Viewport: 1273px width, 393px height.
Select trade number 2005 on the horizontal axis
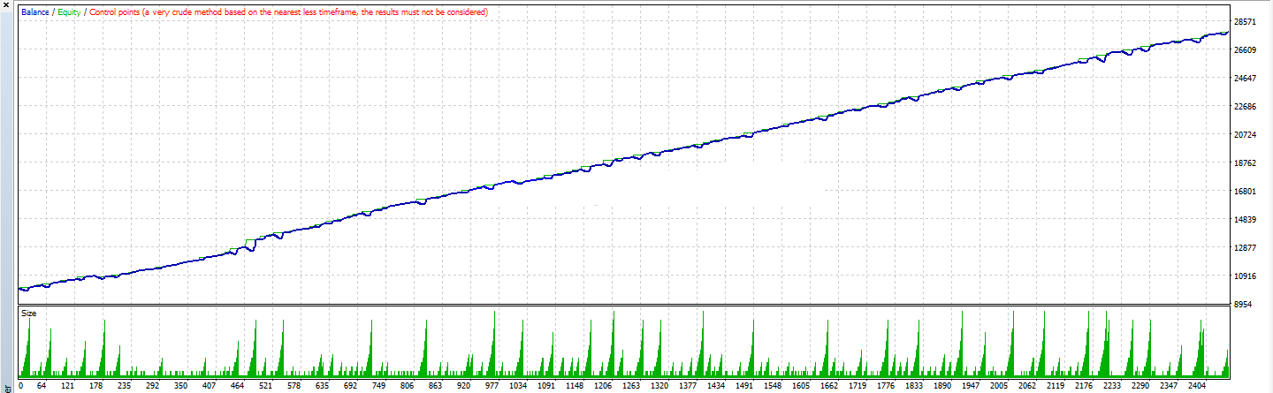999,386
